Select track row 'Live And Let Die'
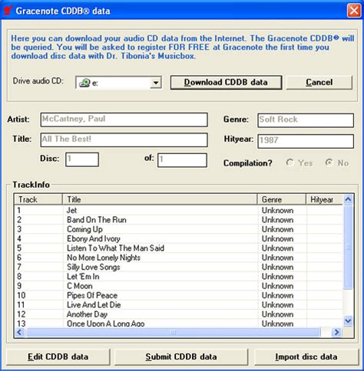Viewport: 364px width, 371px height. [x=179, y=305]
